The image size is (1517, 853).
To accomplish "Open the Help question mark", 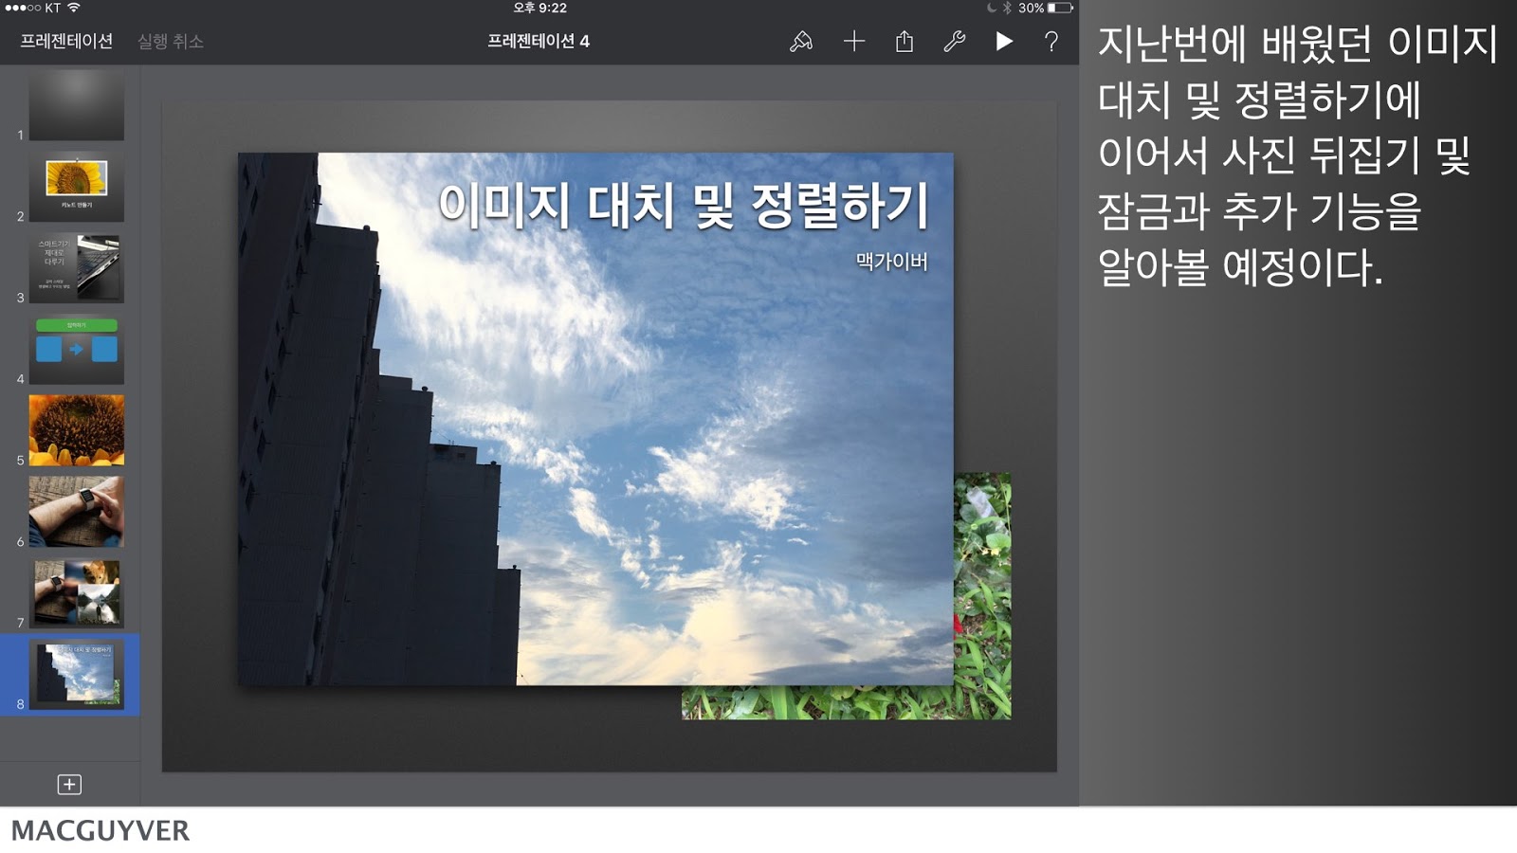I will click(x=1051, y=41).
